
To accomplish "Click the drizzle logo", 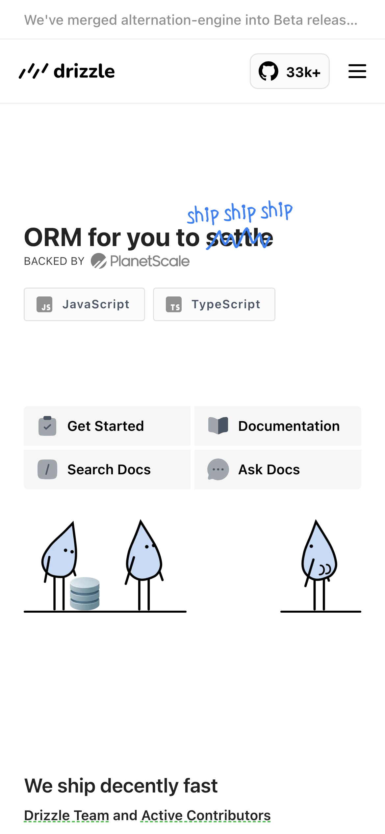I will click(x=67, y=71).
